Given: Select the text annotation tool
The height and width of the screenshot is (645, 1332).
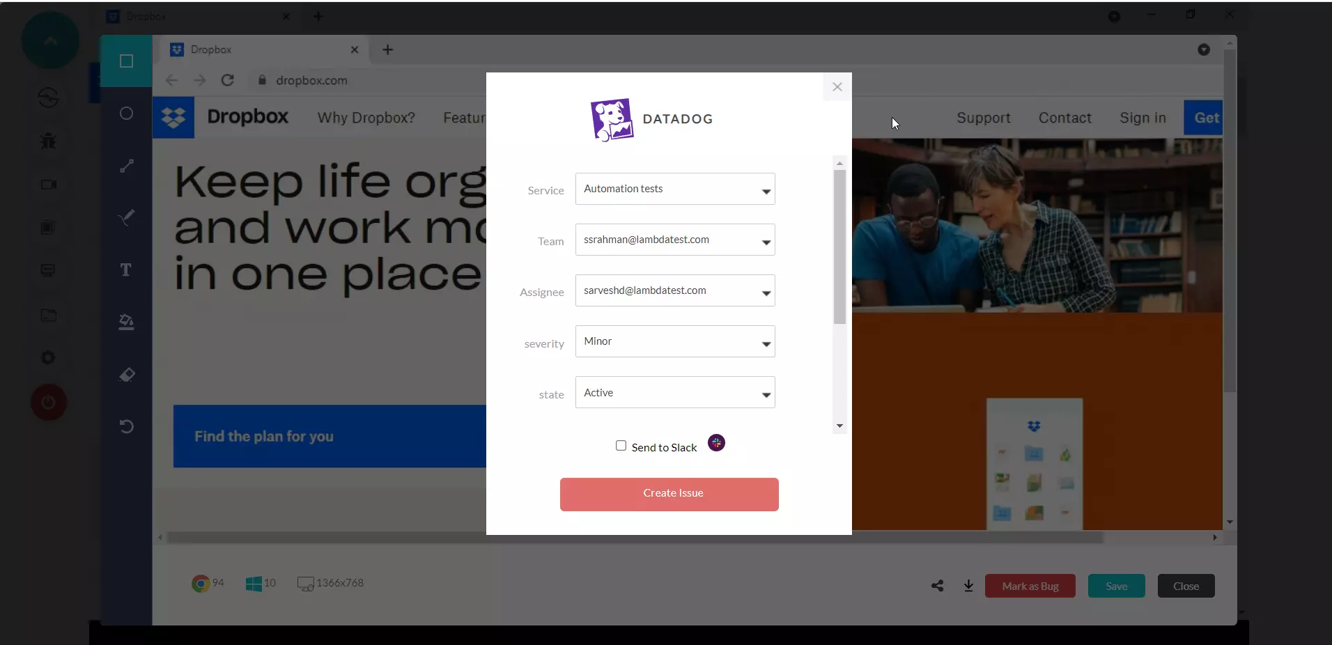Looking at the screenshot, I should point(126,270).
